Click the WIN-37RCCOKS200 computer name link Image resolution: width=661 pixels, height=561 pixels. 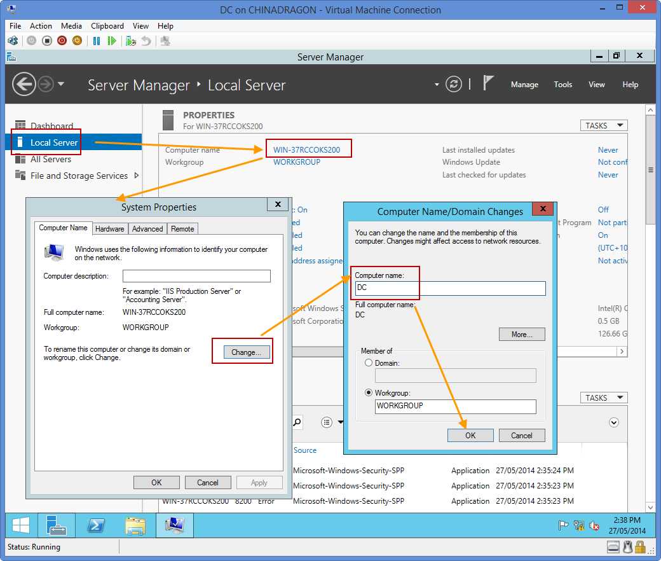coord(306,149)
